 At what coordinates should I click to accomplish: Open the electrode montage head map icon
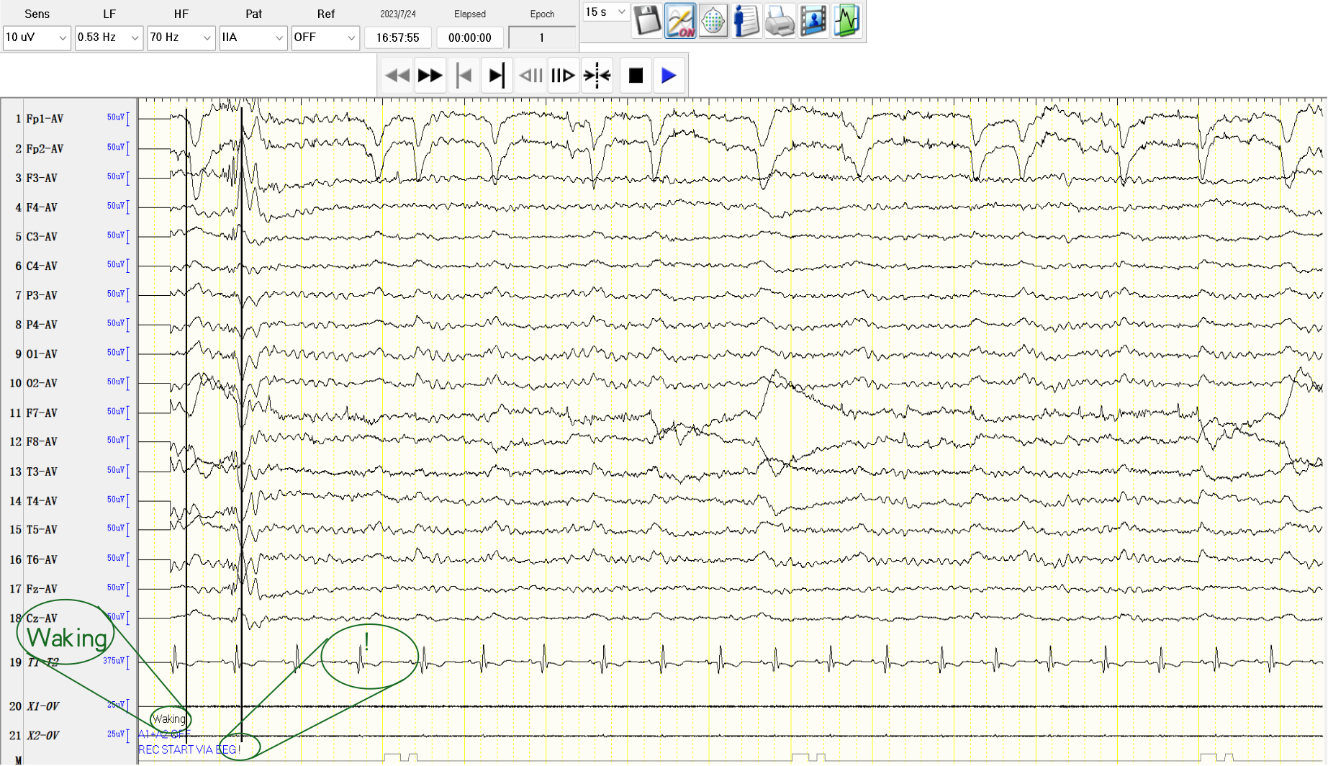pyautogui.click(x=713, y=22)
